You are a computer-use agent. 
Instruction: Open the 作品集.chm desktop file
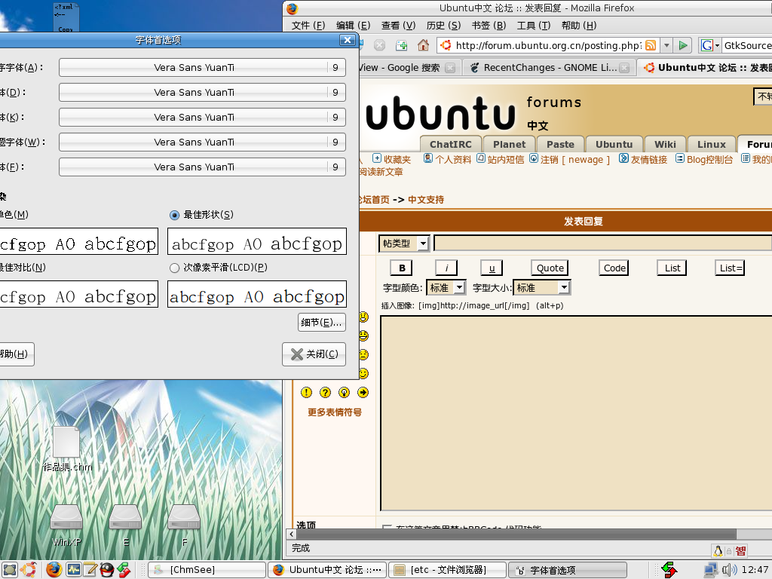67,449
